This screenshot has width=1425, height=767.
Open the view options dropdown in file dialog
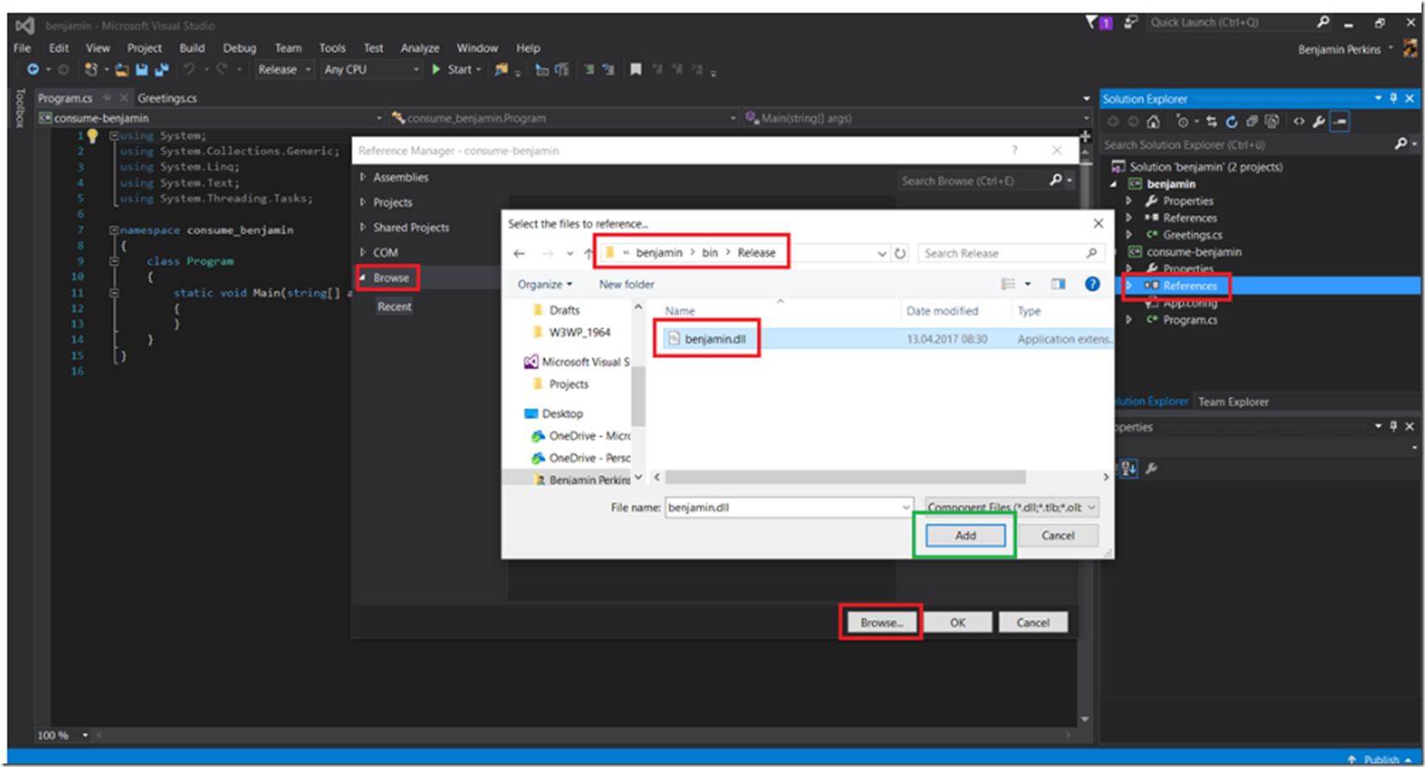[1028, 284]
